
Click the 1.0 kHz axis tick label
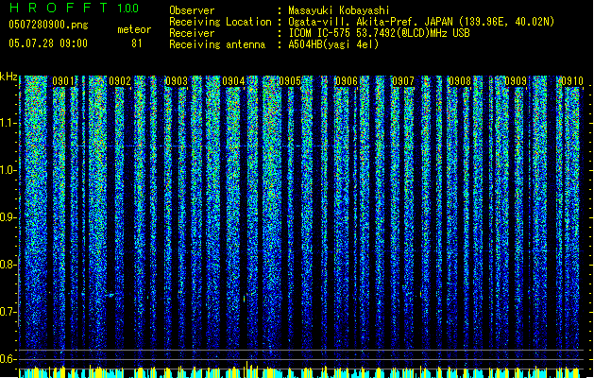coord(8,170)
